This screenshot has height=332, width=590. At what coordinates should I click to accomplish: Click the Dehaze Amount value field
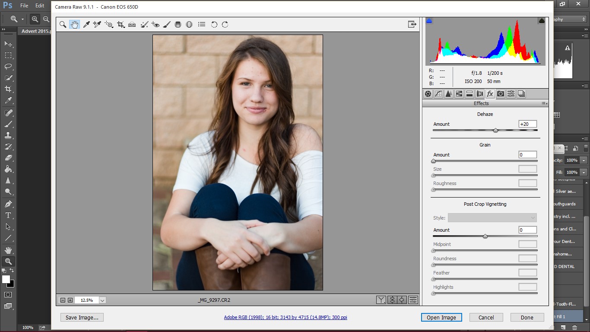click(x=528, y=124)
